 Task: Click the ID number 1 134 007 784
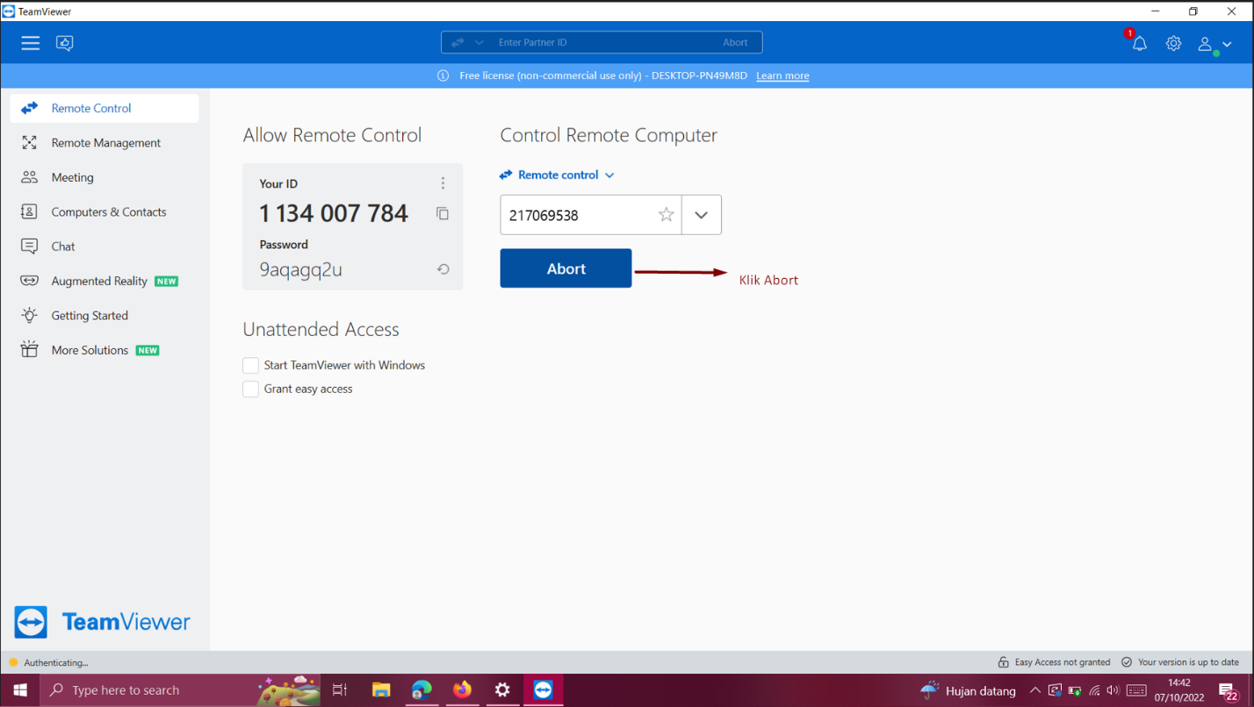334,213
